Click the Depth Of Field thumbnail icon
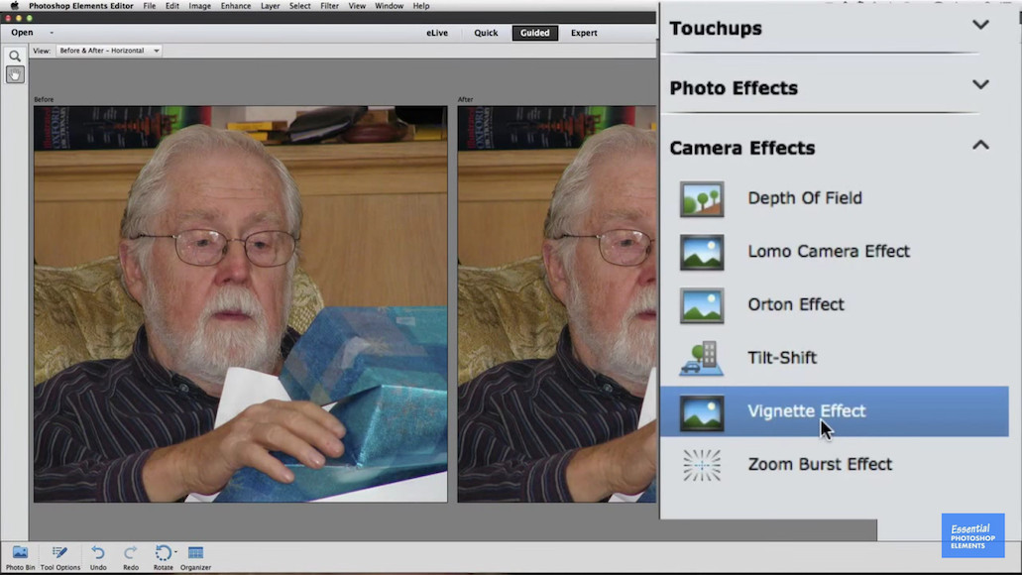This screenshot has height=575, width=1022. click(701, 199)
